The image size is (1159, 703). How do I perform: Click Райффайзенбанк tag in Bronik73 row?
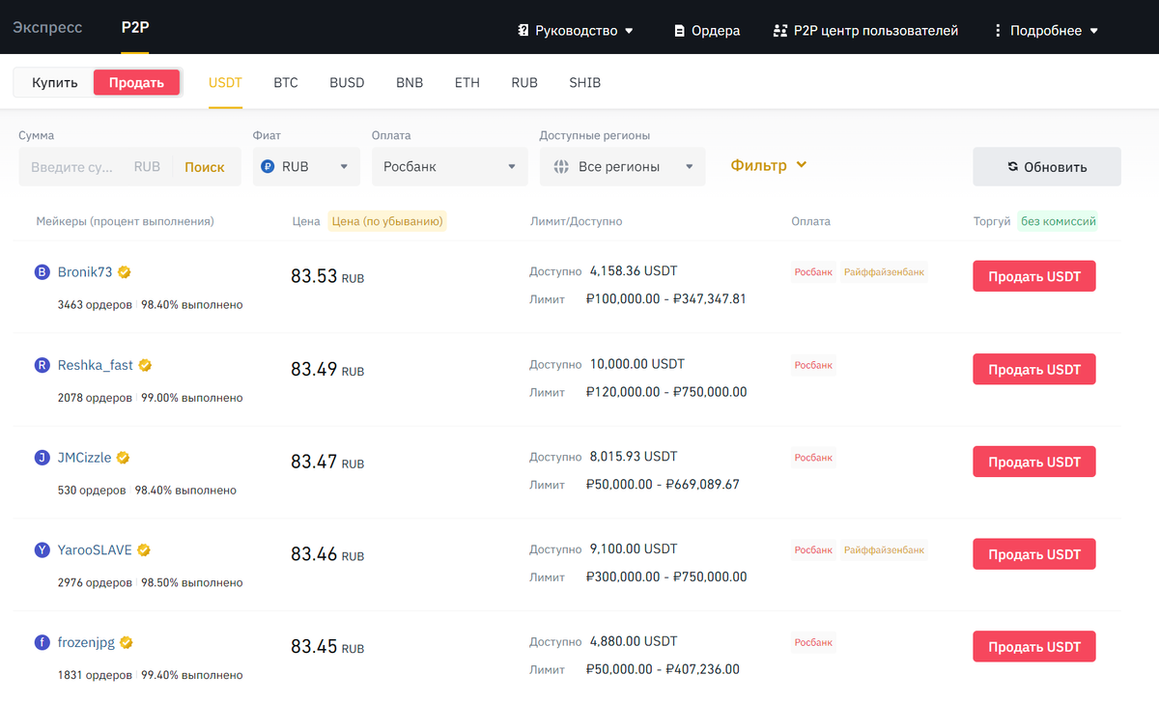tap(884, 272)
